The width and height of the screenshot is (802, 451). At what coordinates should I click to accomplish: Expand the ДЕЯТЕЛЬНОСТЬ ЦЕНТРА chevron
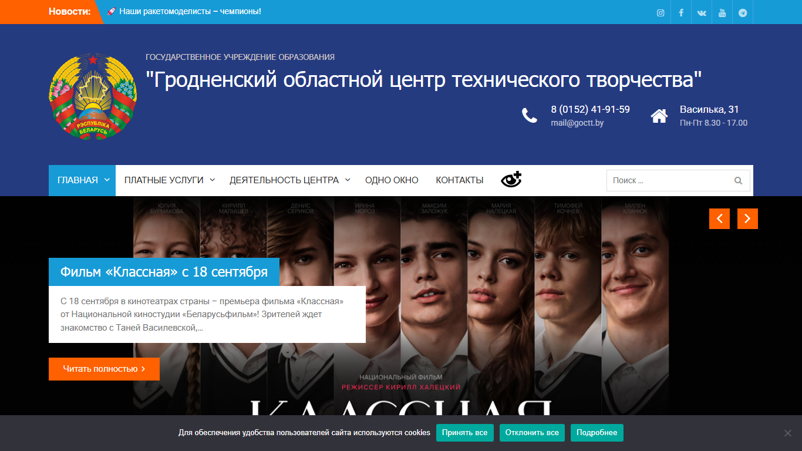click(x=348, y=180)
